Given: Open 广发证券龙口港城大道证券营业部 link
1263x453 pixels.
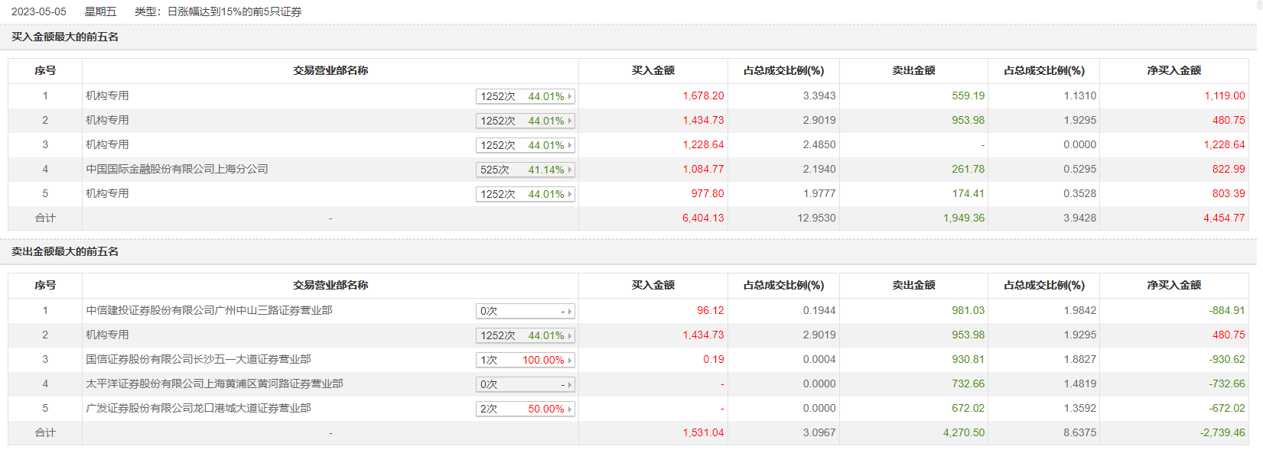Looking at the screenshot, I should [x=198, y=408].
